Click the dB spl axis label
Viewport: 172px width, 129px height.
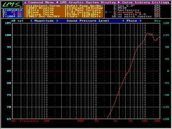point(17,21)
